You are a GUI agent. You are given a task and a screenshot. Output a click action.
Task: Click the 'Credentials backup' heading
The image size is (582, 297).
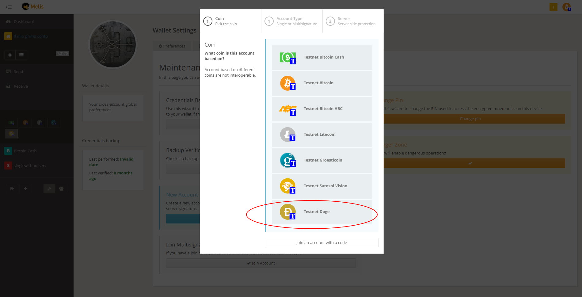(x=101, y=141)
